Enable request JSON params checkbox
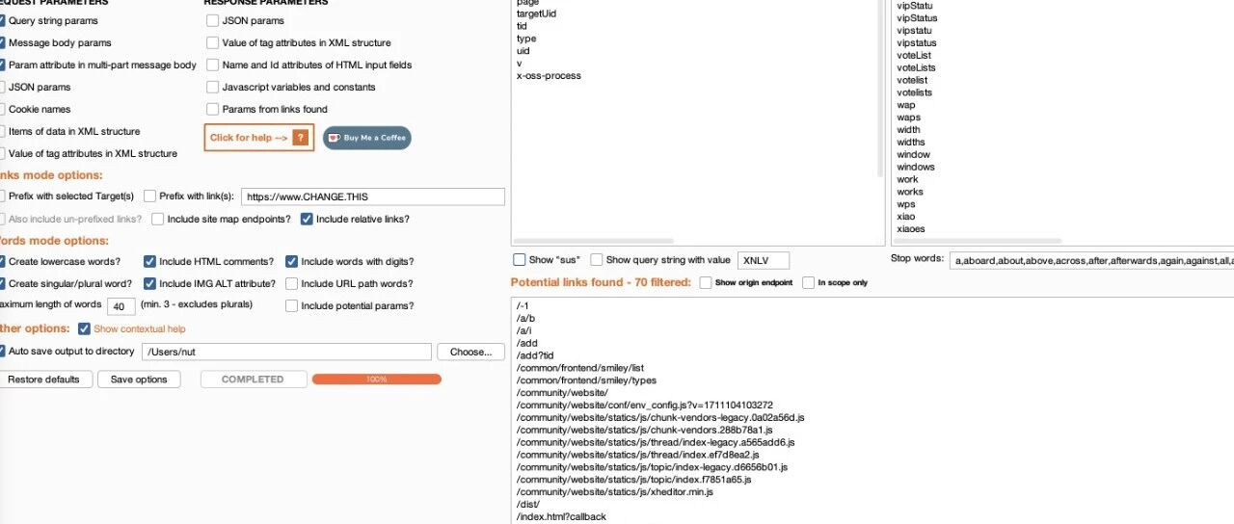 (2, 87)
